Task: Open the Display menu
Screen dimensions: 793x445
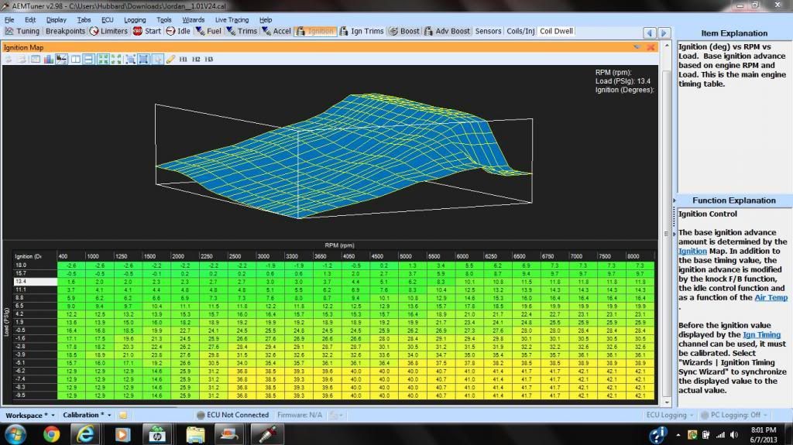Action: 56,19
